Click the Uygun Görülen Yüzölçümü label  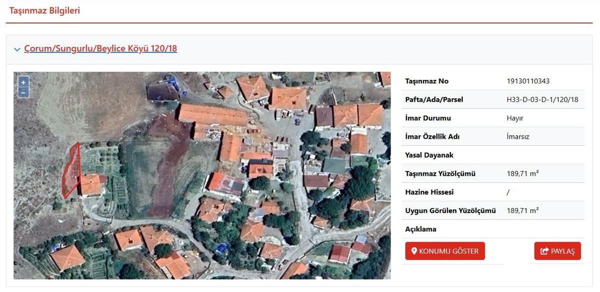450,211
